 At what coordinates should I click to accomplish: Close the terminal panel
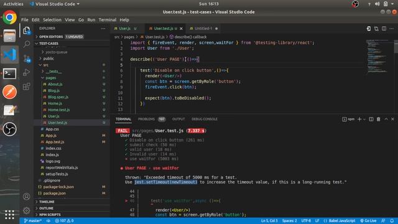click(x=392, y=119)
